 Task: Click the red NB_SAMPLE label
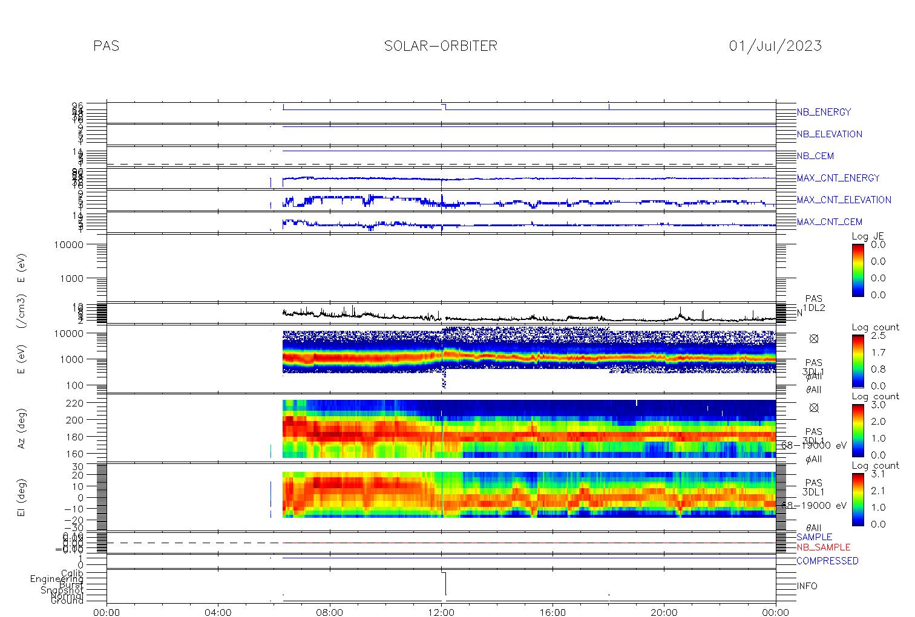click(823, 547)
